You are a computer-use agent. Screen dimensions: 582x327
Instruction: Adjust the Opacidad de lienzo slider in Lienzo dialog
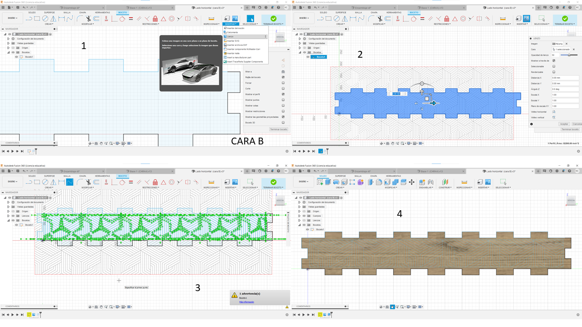point(569,55)
